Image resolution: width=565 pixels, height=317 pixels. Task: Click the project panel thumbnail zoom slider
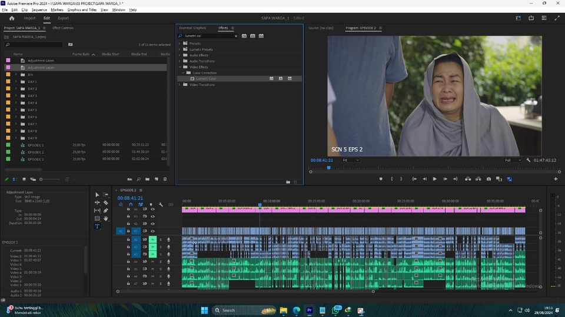(41, 179)
